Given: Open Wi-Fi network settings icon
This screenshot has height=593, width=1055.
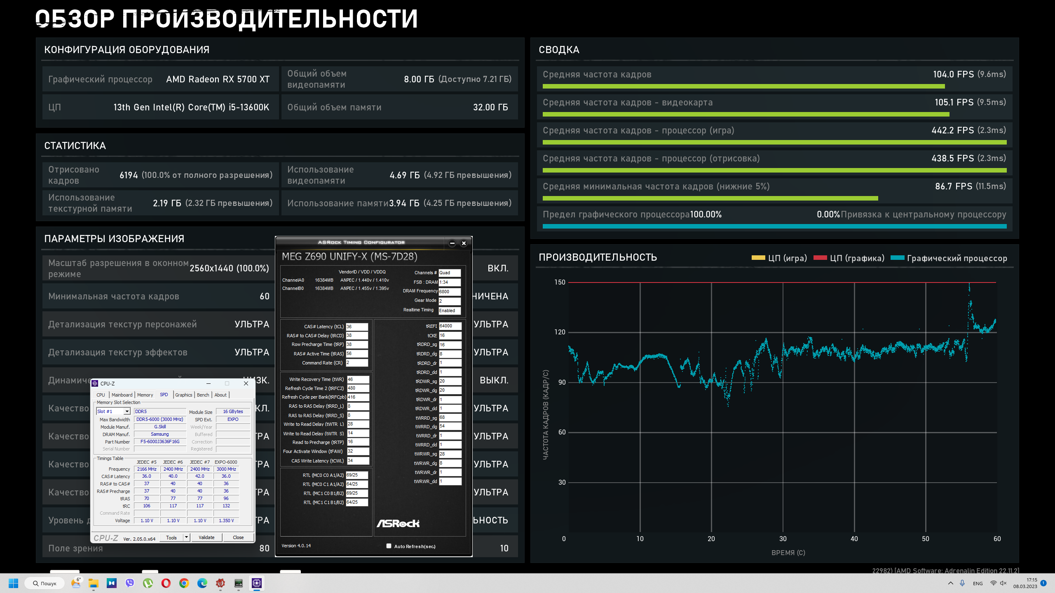Looking at the screenshot, I should tap(994, 583).
